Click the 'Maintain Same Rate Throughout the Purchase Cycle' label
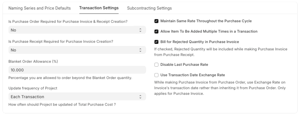This screenshot has height=117, width=301. [206, 21]
